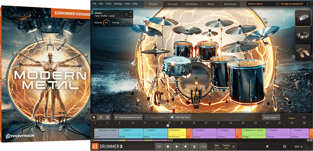
Task: Open the signature and tempo menu icon
Action: pyautogui.click(x=234, y=147)
